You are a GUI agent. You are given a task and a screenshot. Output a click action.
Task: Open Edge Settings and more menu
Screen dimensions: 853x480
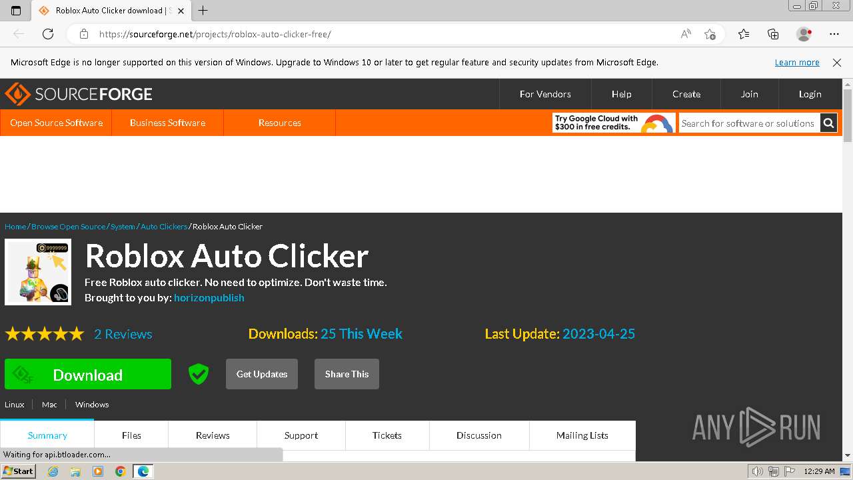(x=834, y=34)
